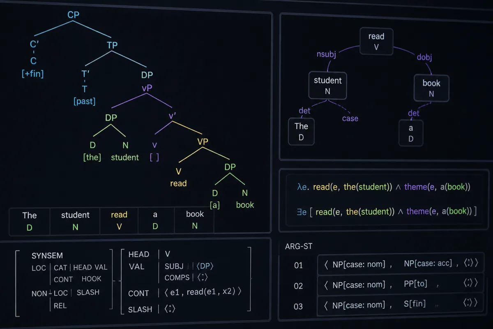Click the 'The D' token cell

pos(30,221)
